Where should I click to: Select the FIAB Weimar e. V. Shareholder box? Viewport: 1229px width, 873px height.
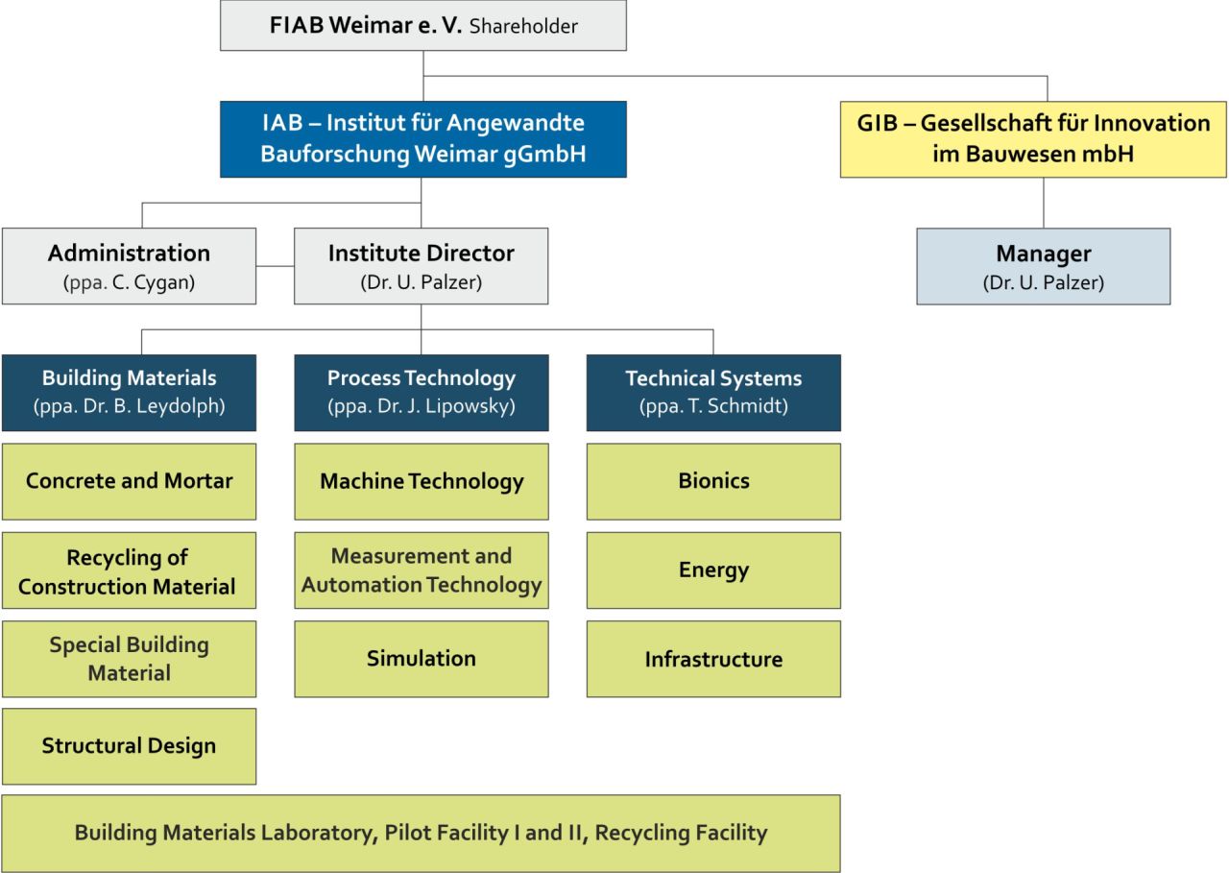[422, 26]
